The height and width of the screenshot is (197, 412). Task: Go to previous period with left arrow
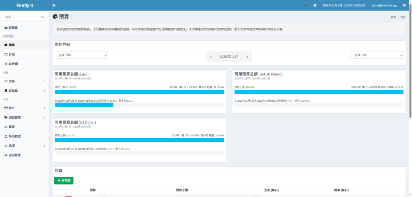coord(211,57)
